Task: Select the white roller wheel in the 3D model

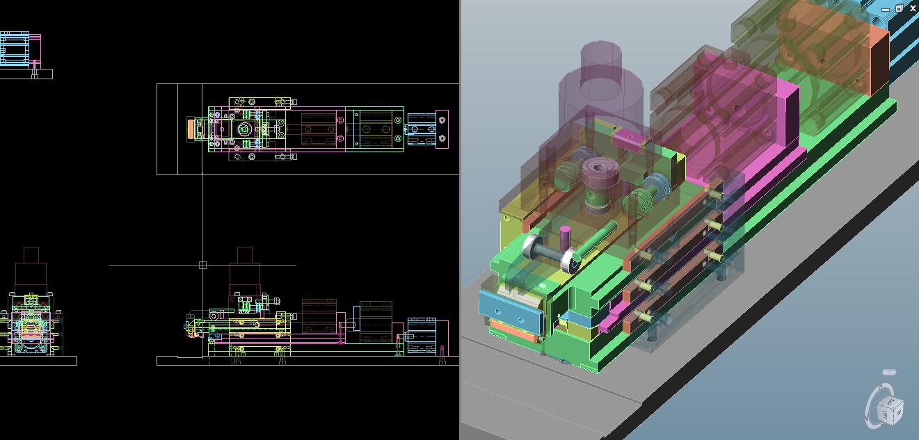Action: pos(532,247)
